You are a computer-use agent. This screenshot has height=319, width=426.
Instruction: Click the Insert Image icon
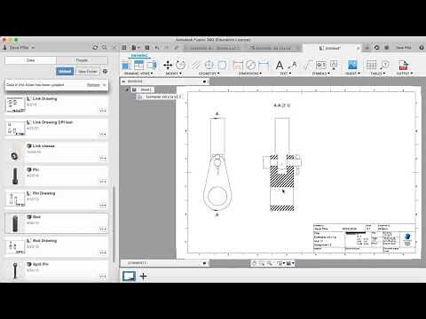point(352,65)
